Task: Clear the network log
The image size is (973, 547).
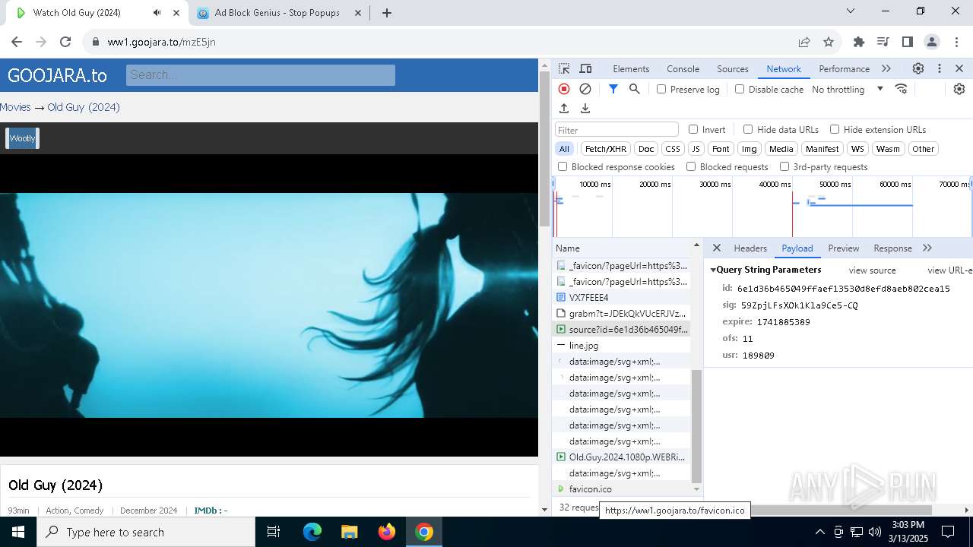Action: 585,89
